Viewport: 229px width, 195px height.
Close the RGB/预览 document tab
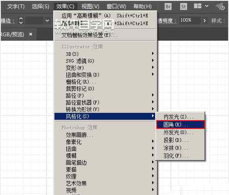tap(31, 34)
